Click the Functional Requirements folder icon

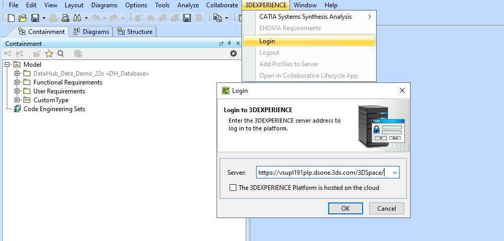click(x=27, y=82)
